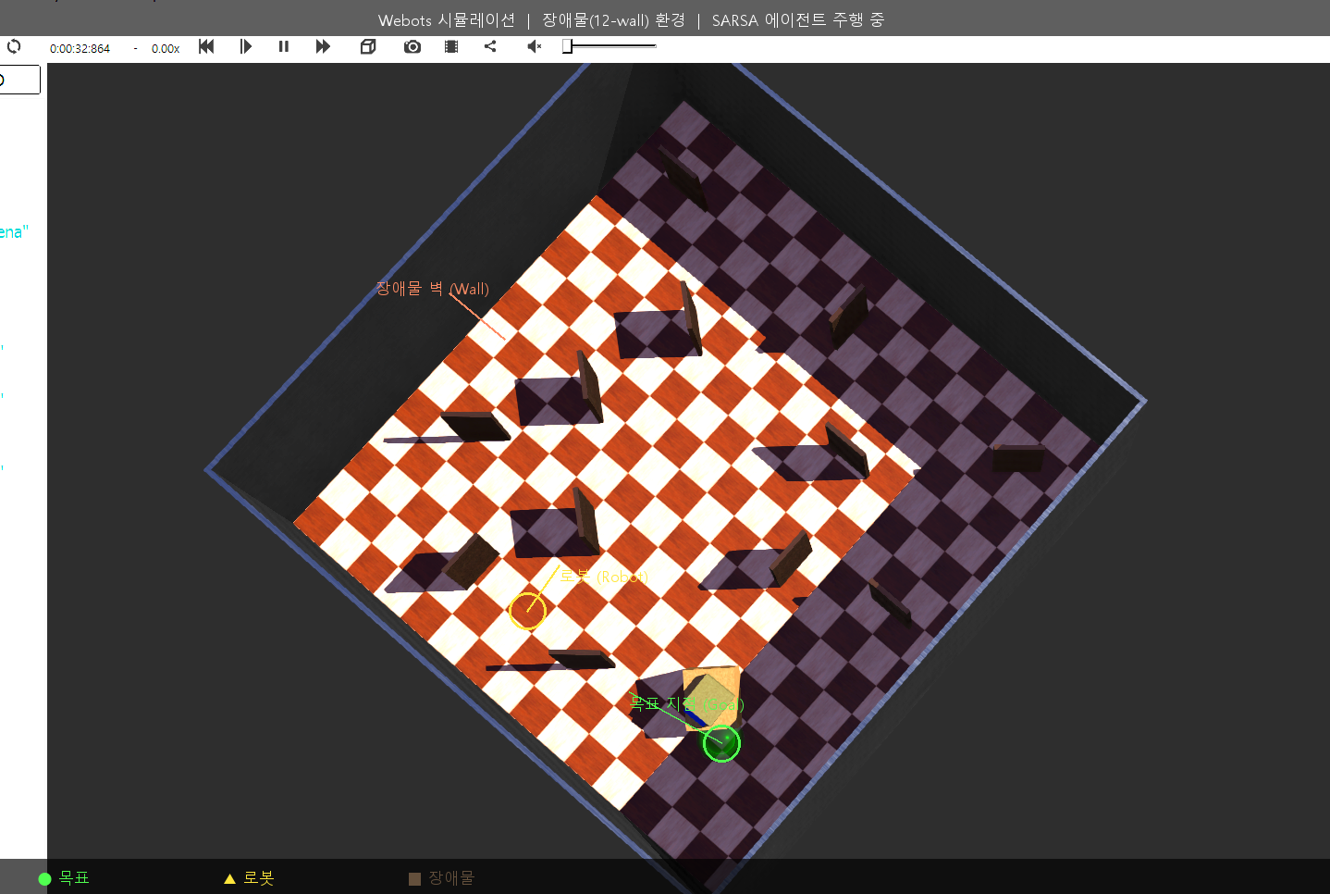Start movie recording with film icon
Viewport: 1330px width, 894px height.
click(451, 46)
